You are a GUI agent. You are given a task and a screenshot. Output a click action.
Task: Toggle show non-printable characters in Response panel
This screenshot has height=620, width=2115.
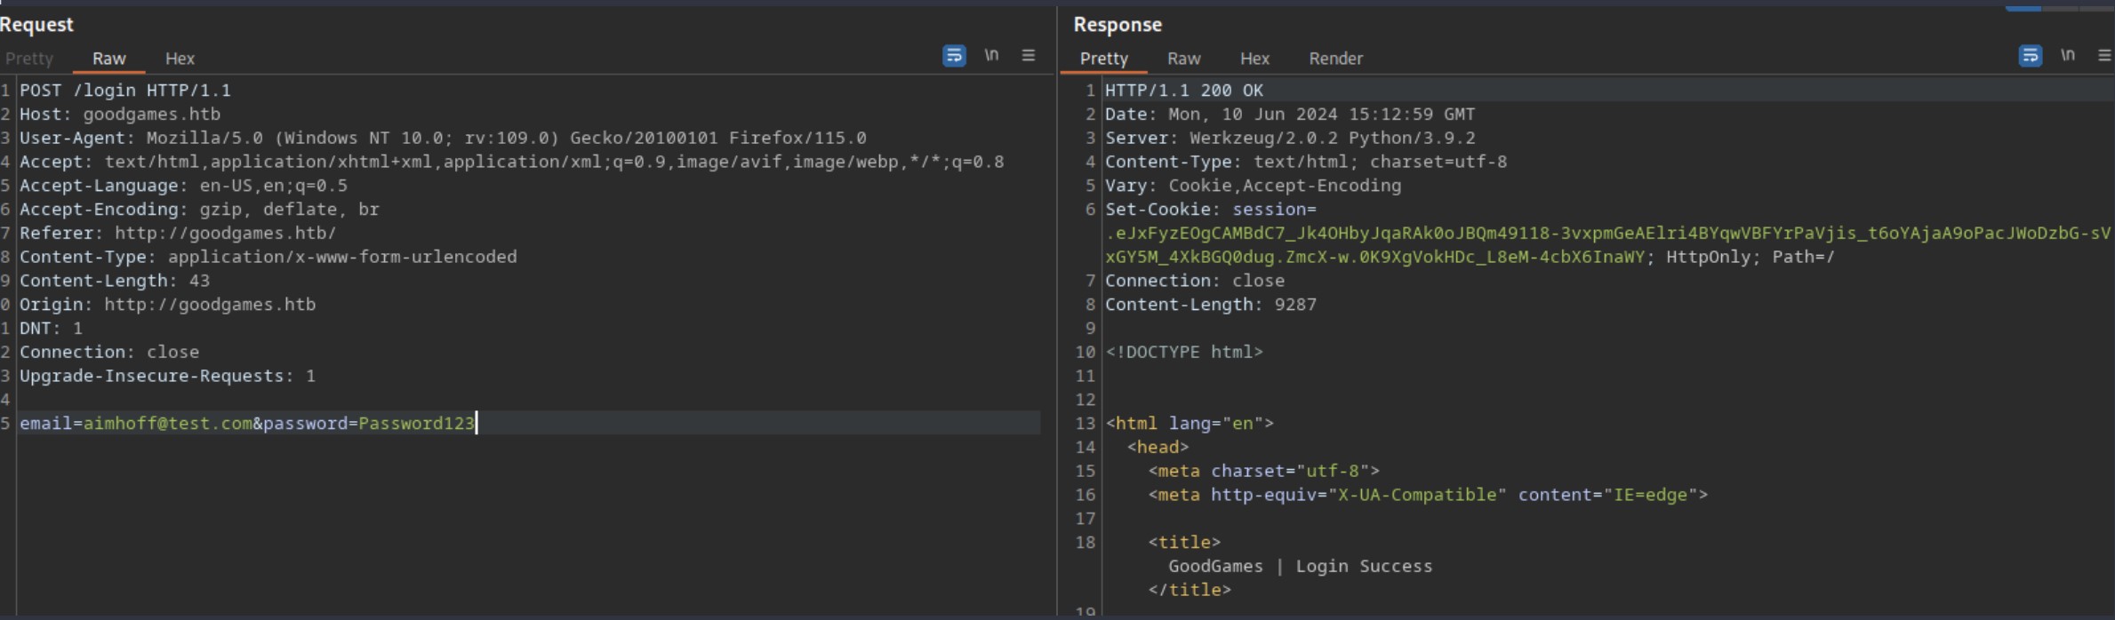tap(2068, 56)
